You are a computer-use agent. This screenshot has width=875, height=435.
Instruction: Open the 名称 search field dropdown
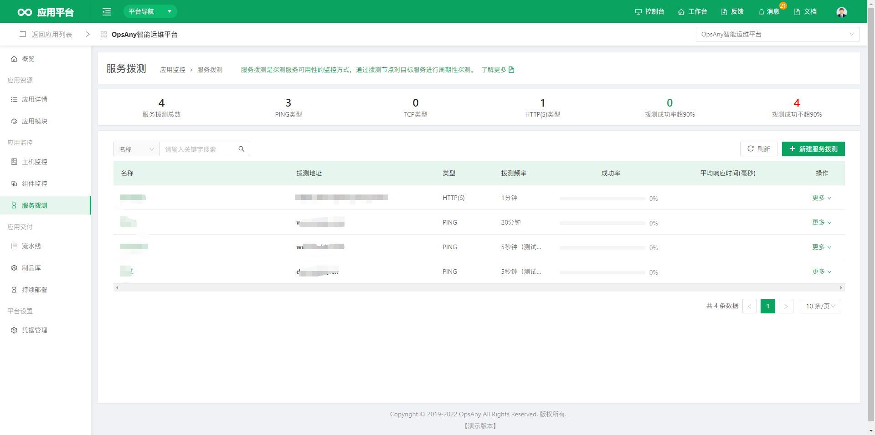pos(137,149)
